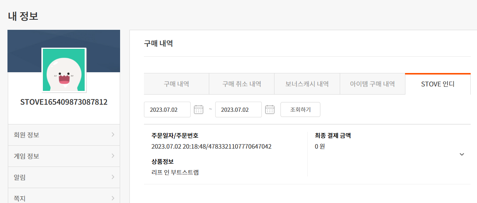Image resolution: width=477 pixels, height=203 pixels.
Task: Click the 리프 인 부트스트랩 product name
Action: [175, 172]
